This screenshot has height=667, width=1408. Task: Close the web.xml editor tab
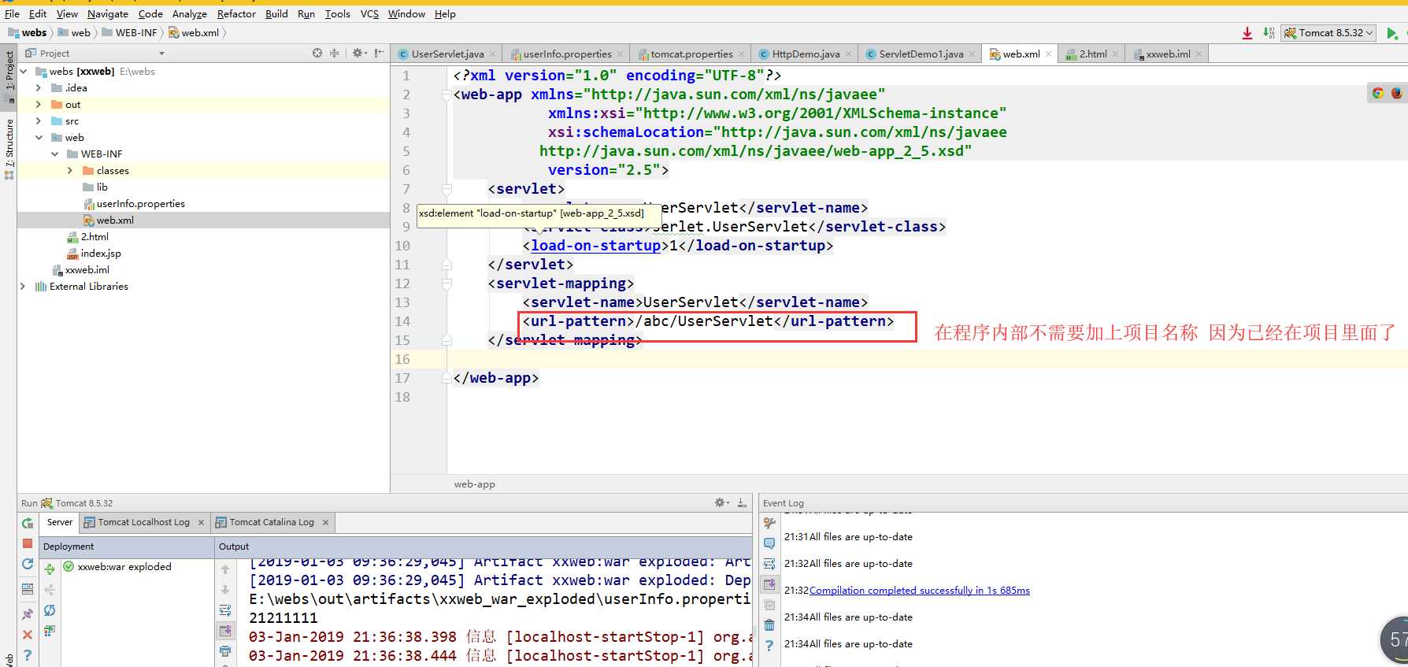click(1048, 54)
